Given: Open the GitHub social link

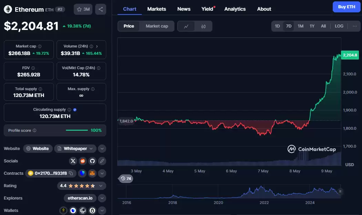Looking at the screenshot, I should 92,161.
